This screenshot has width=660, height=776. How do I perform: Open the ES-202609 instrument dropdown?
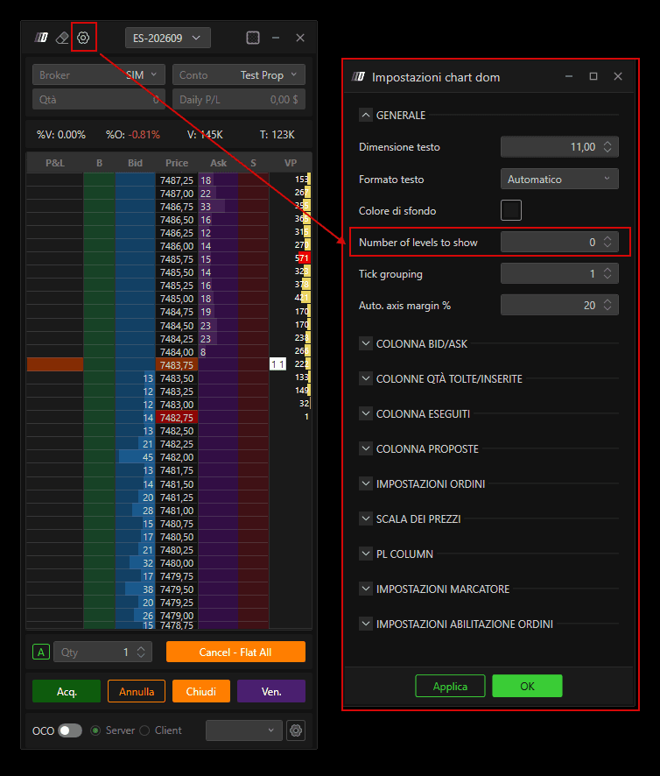click(168, 38)
